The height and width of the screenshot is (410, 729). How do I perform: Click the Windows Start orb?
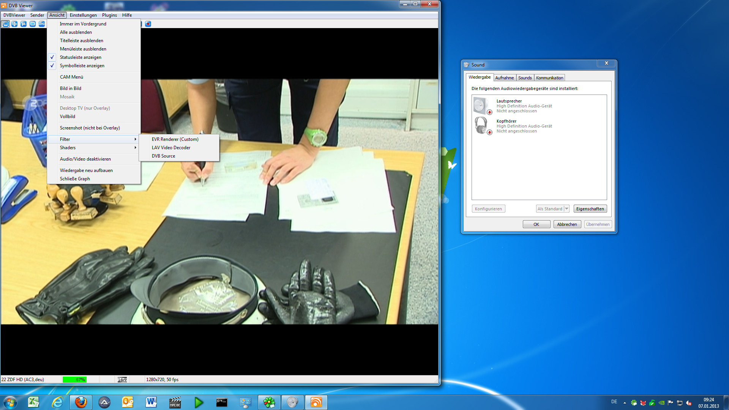click(10, 402)
